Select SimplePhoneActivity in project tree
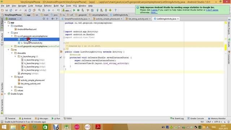The width and height of the screenshot is (231, 130). [x=33, y=43]
